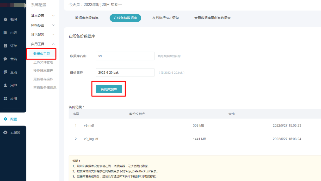Open 查看服务器信息 in the submenu

pos(45,88)
